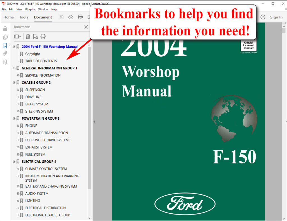Select the ELECTRICAL DISTRIBUTION bookmark

pyautogui.click(x=45, y=208)
